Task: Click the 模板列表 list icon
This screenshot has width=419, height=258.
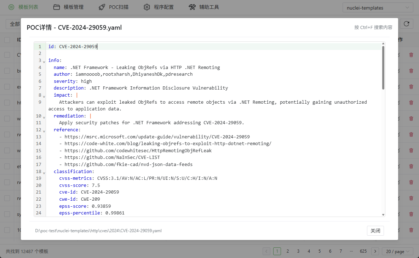Action: tap(11, 7)
